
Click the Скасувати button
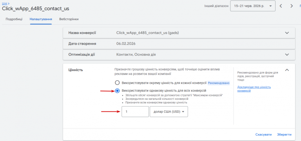tap(263, 134)
